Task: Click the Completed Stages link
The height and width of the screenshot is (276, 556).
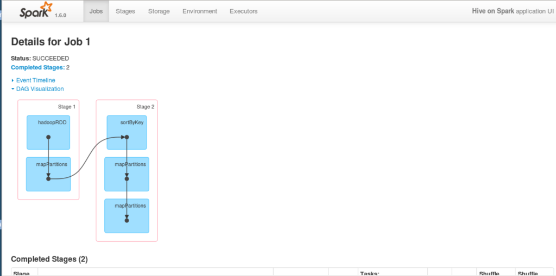Action: coord(38,67)
